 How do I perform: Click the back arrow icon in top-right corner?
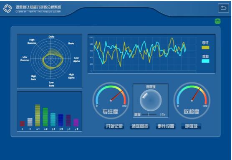click(x=223, y=8)
